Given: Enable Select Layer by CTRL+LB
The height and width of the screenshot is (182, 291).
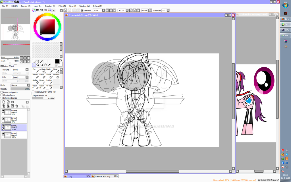Looking at the screenshot, I should click(33, 92).
